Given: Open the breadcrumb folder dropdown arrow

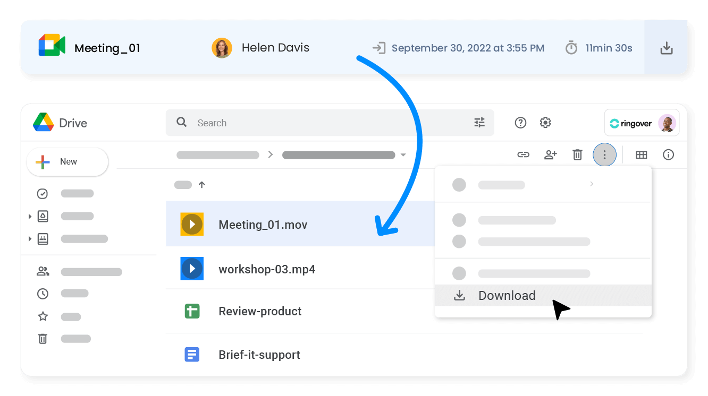Looking at the screenshot, I should coord(403,154).
